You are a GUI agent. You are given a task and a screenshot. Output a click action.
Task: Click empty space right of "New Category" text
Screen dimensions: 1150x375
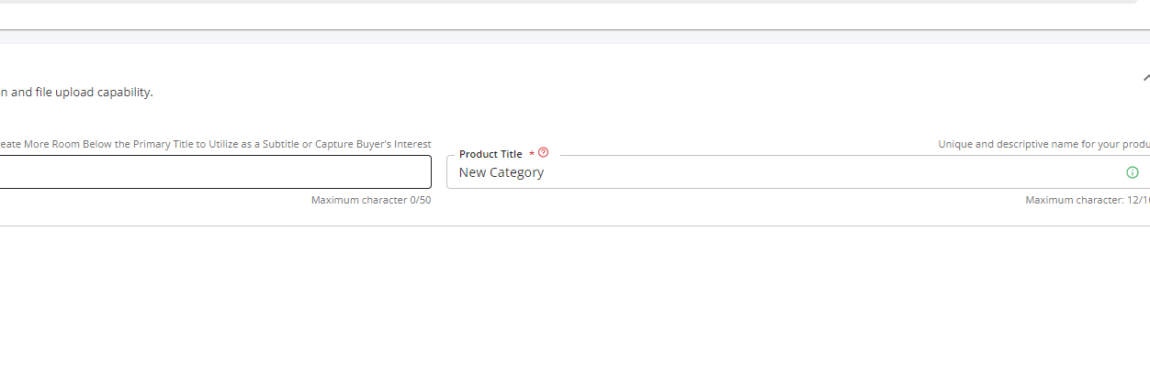827,172
